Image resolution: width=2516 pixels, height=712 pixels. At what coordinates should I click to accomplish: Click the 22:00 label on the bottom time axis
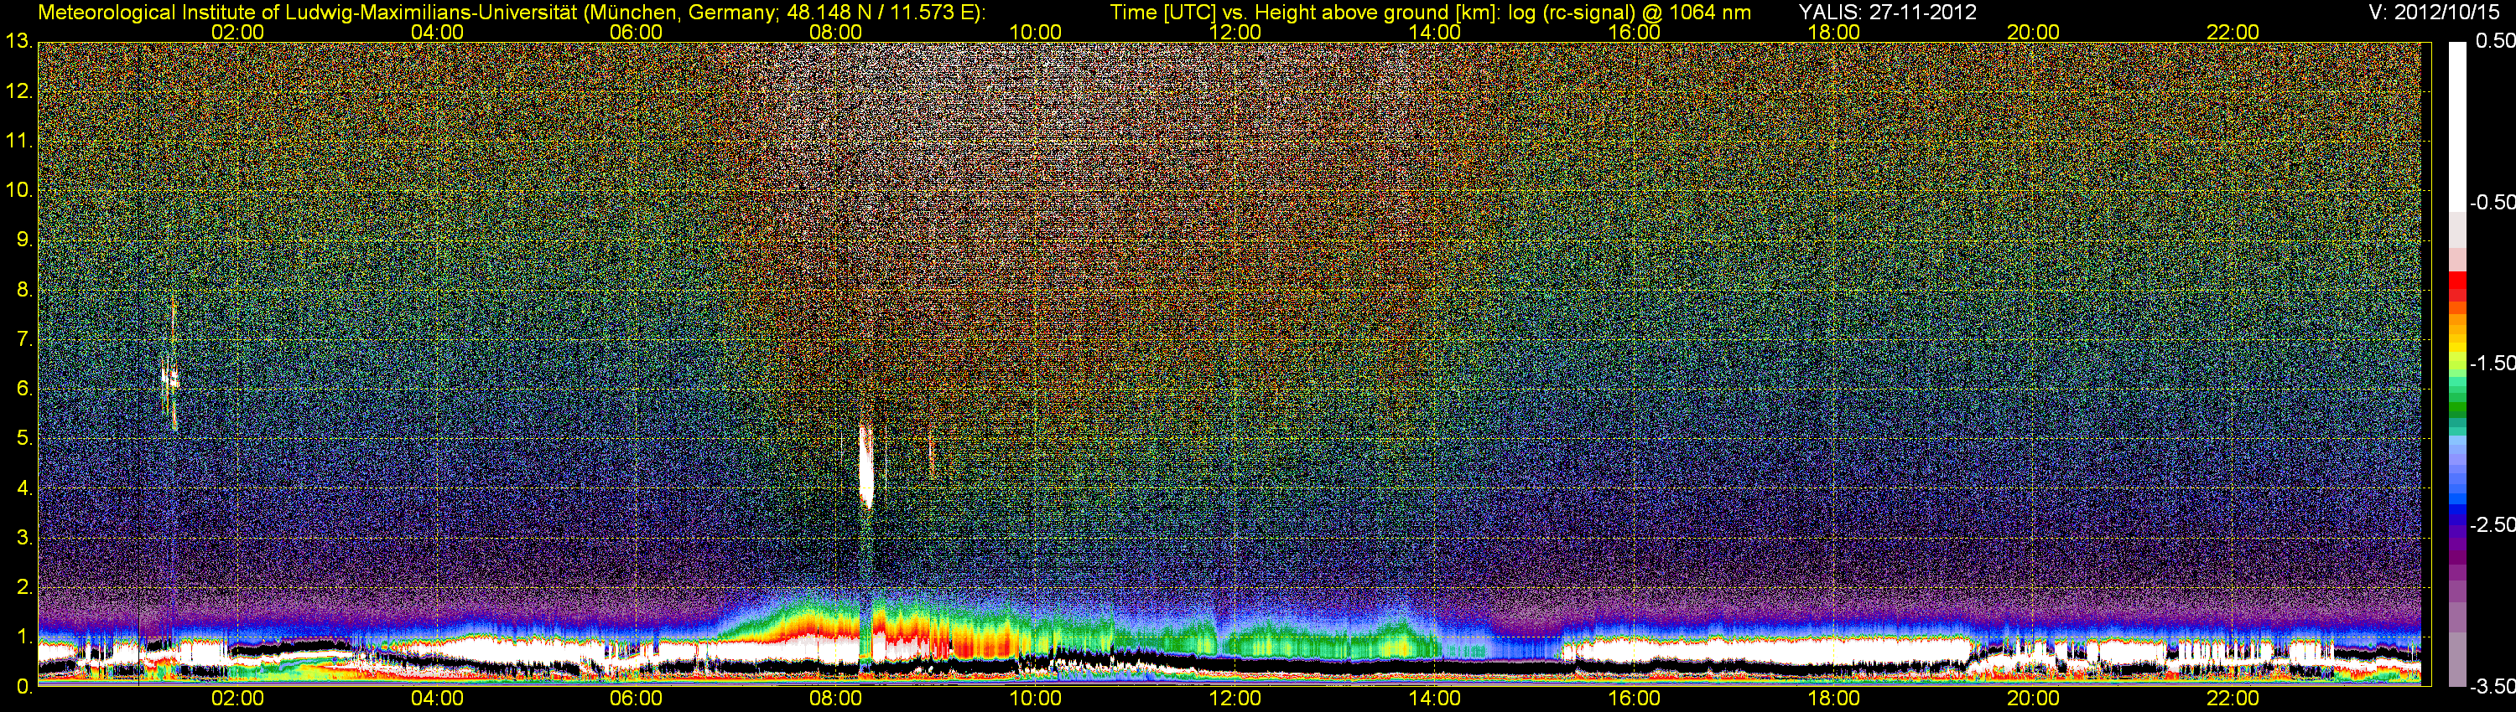tap(2233, 699)
